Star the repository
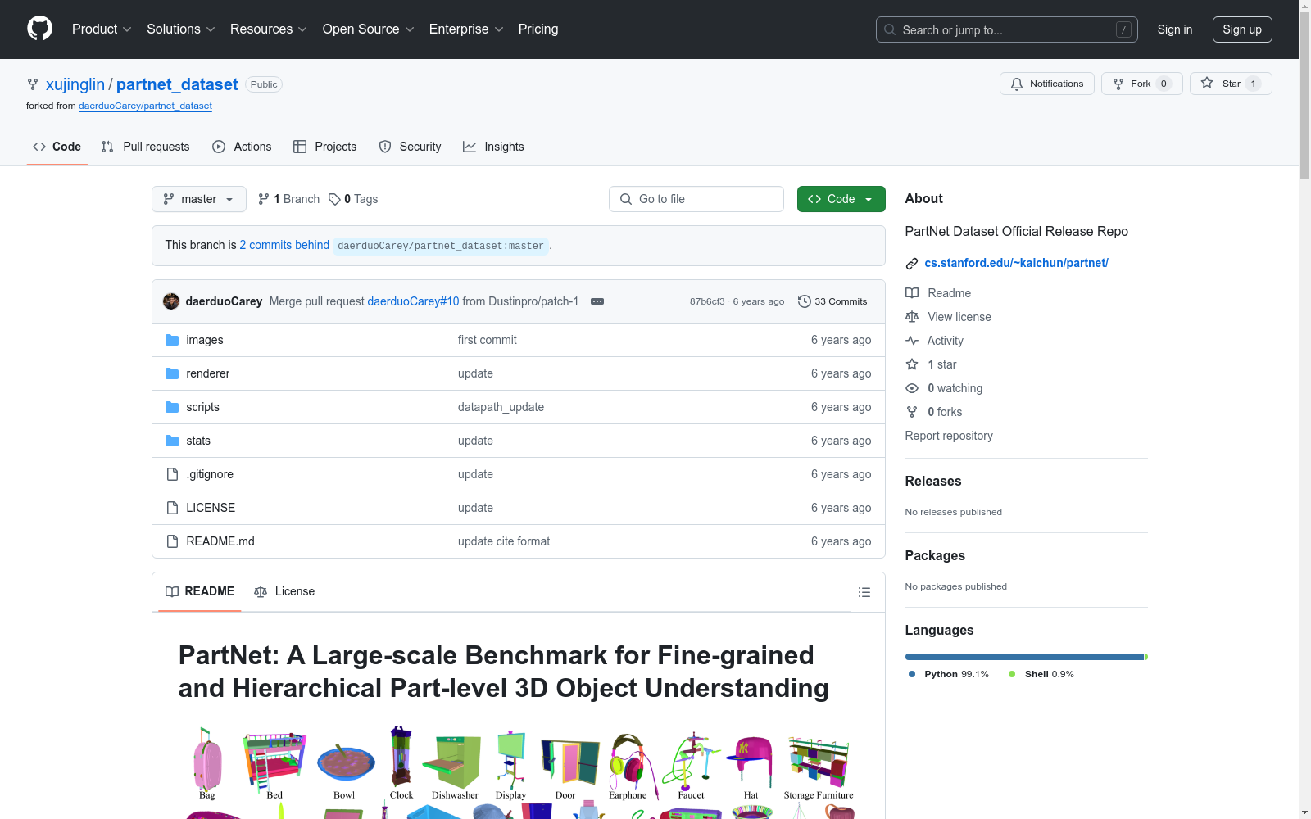 pos(1231,84)
